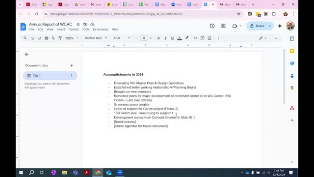This screenshot has height=177, width=314.
Task: Toggle underline formatting
Action: (x=172, y=38)
